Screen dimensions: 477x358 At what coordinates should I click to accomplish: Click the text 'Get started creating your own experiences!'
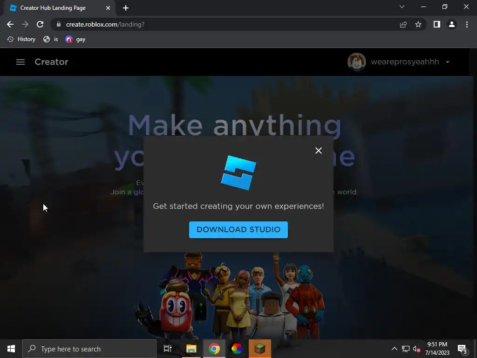(238, 206)
